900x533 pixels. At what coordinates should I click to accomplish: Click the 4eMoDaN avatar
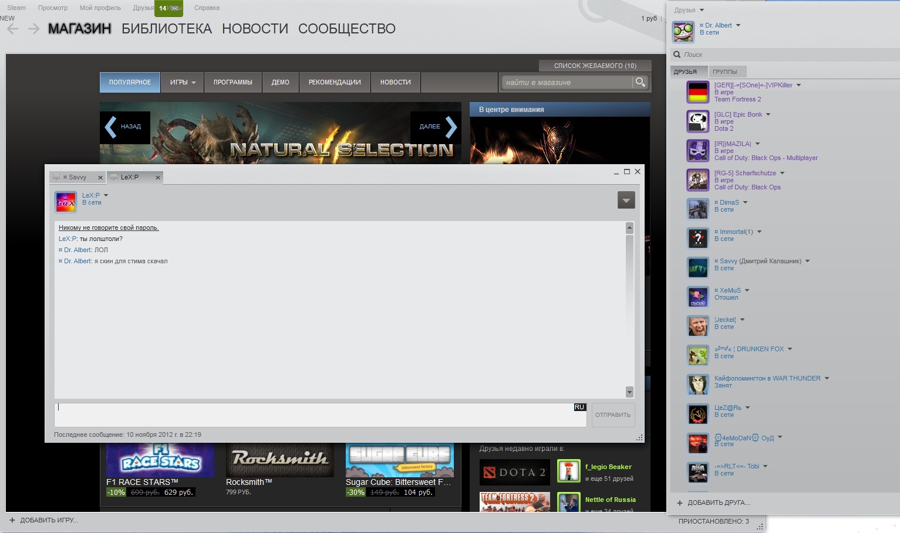[698, 444]
